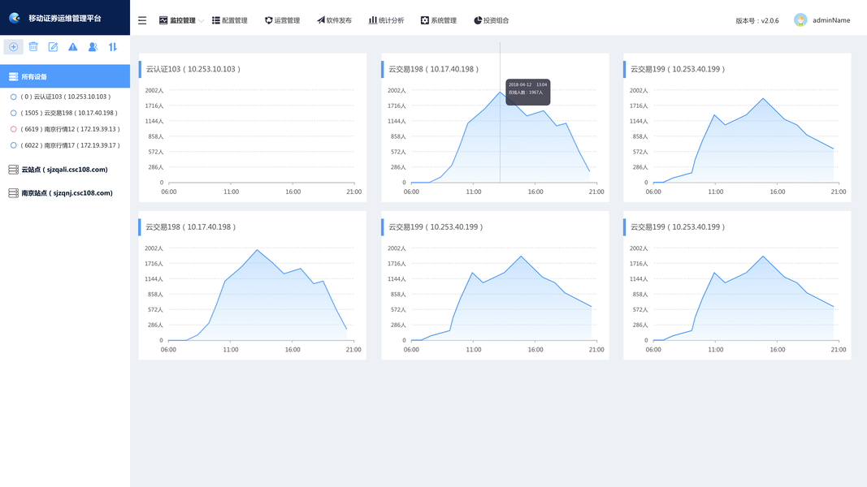Click the peak of the bottom-left 云交易198 chart
The image size is (867, 487).
257,250
